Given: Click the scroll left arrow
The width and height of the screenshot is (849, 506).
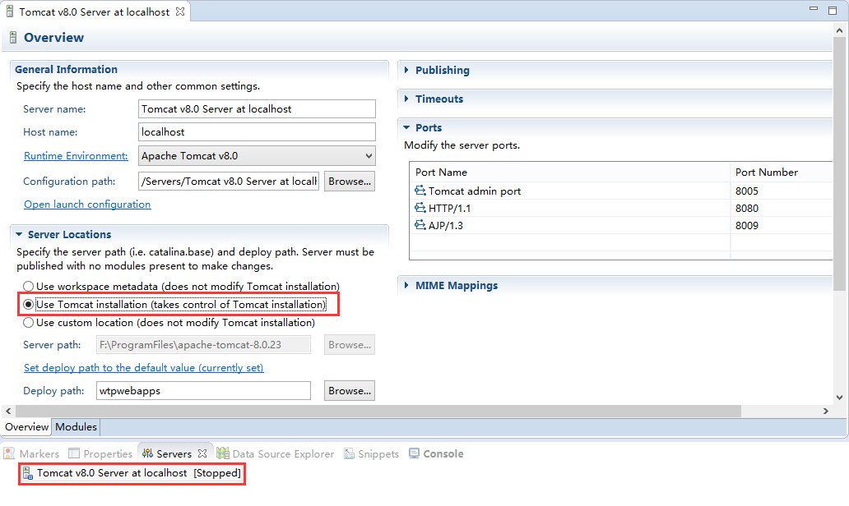Looking at the screenshot, I should 8,411.
